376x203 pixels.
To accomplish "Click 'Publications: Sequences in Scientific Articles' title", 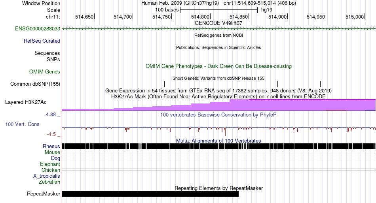I will pyautogui.click(x=218, y=47).
